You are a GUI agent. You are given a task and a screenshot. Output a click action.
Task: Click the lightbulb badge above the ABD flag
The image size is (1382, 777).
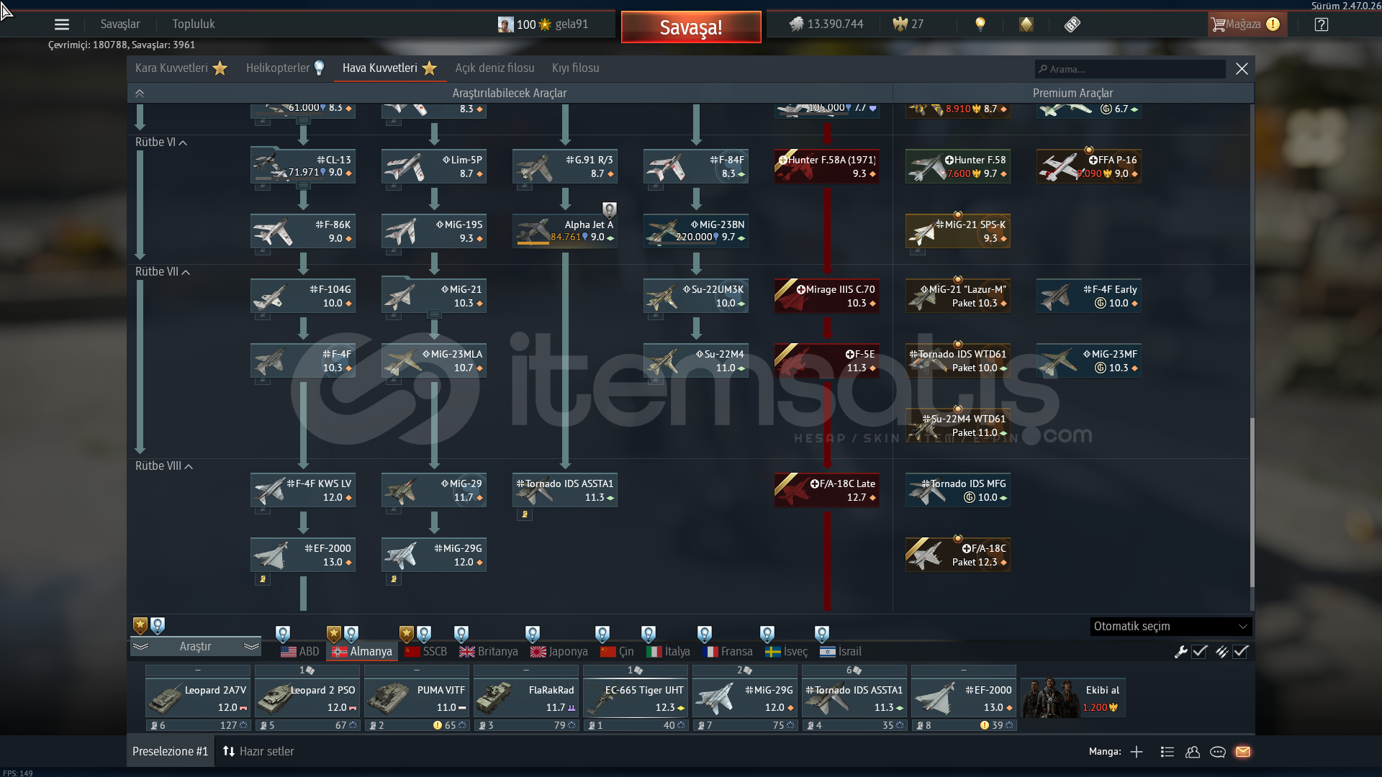[x=283, y=634]
